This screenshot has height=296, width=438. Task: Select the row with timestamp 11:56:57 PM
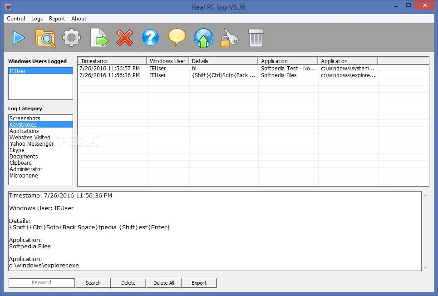point(253,69)
